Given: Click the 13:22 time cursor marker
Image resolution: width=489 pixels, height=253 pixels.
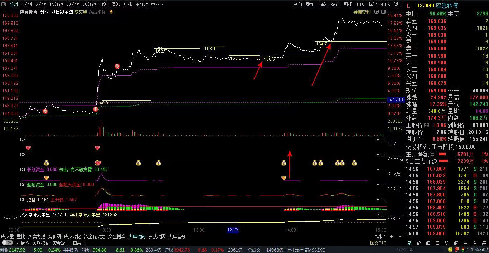Looking at the screenshot, I should [233, 230].
